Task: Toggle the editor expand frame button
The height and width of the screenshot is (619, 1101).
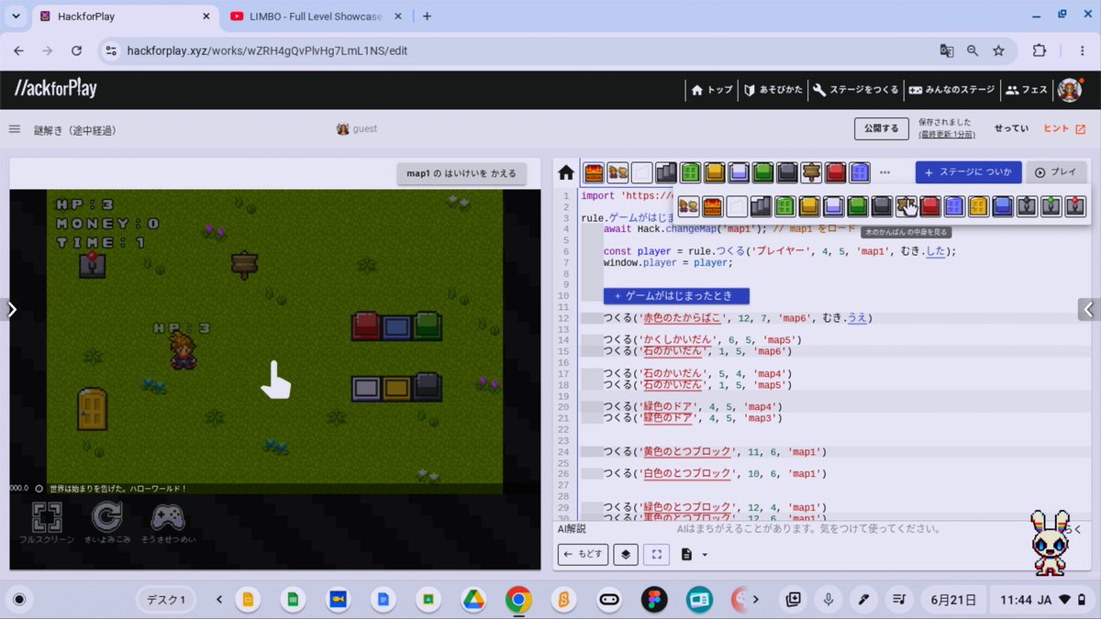Action: (x=657, y=554)
